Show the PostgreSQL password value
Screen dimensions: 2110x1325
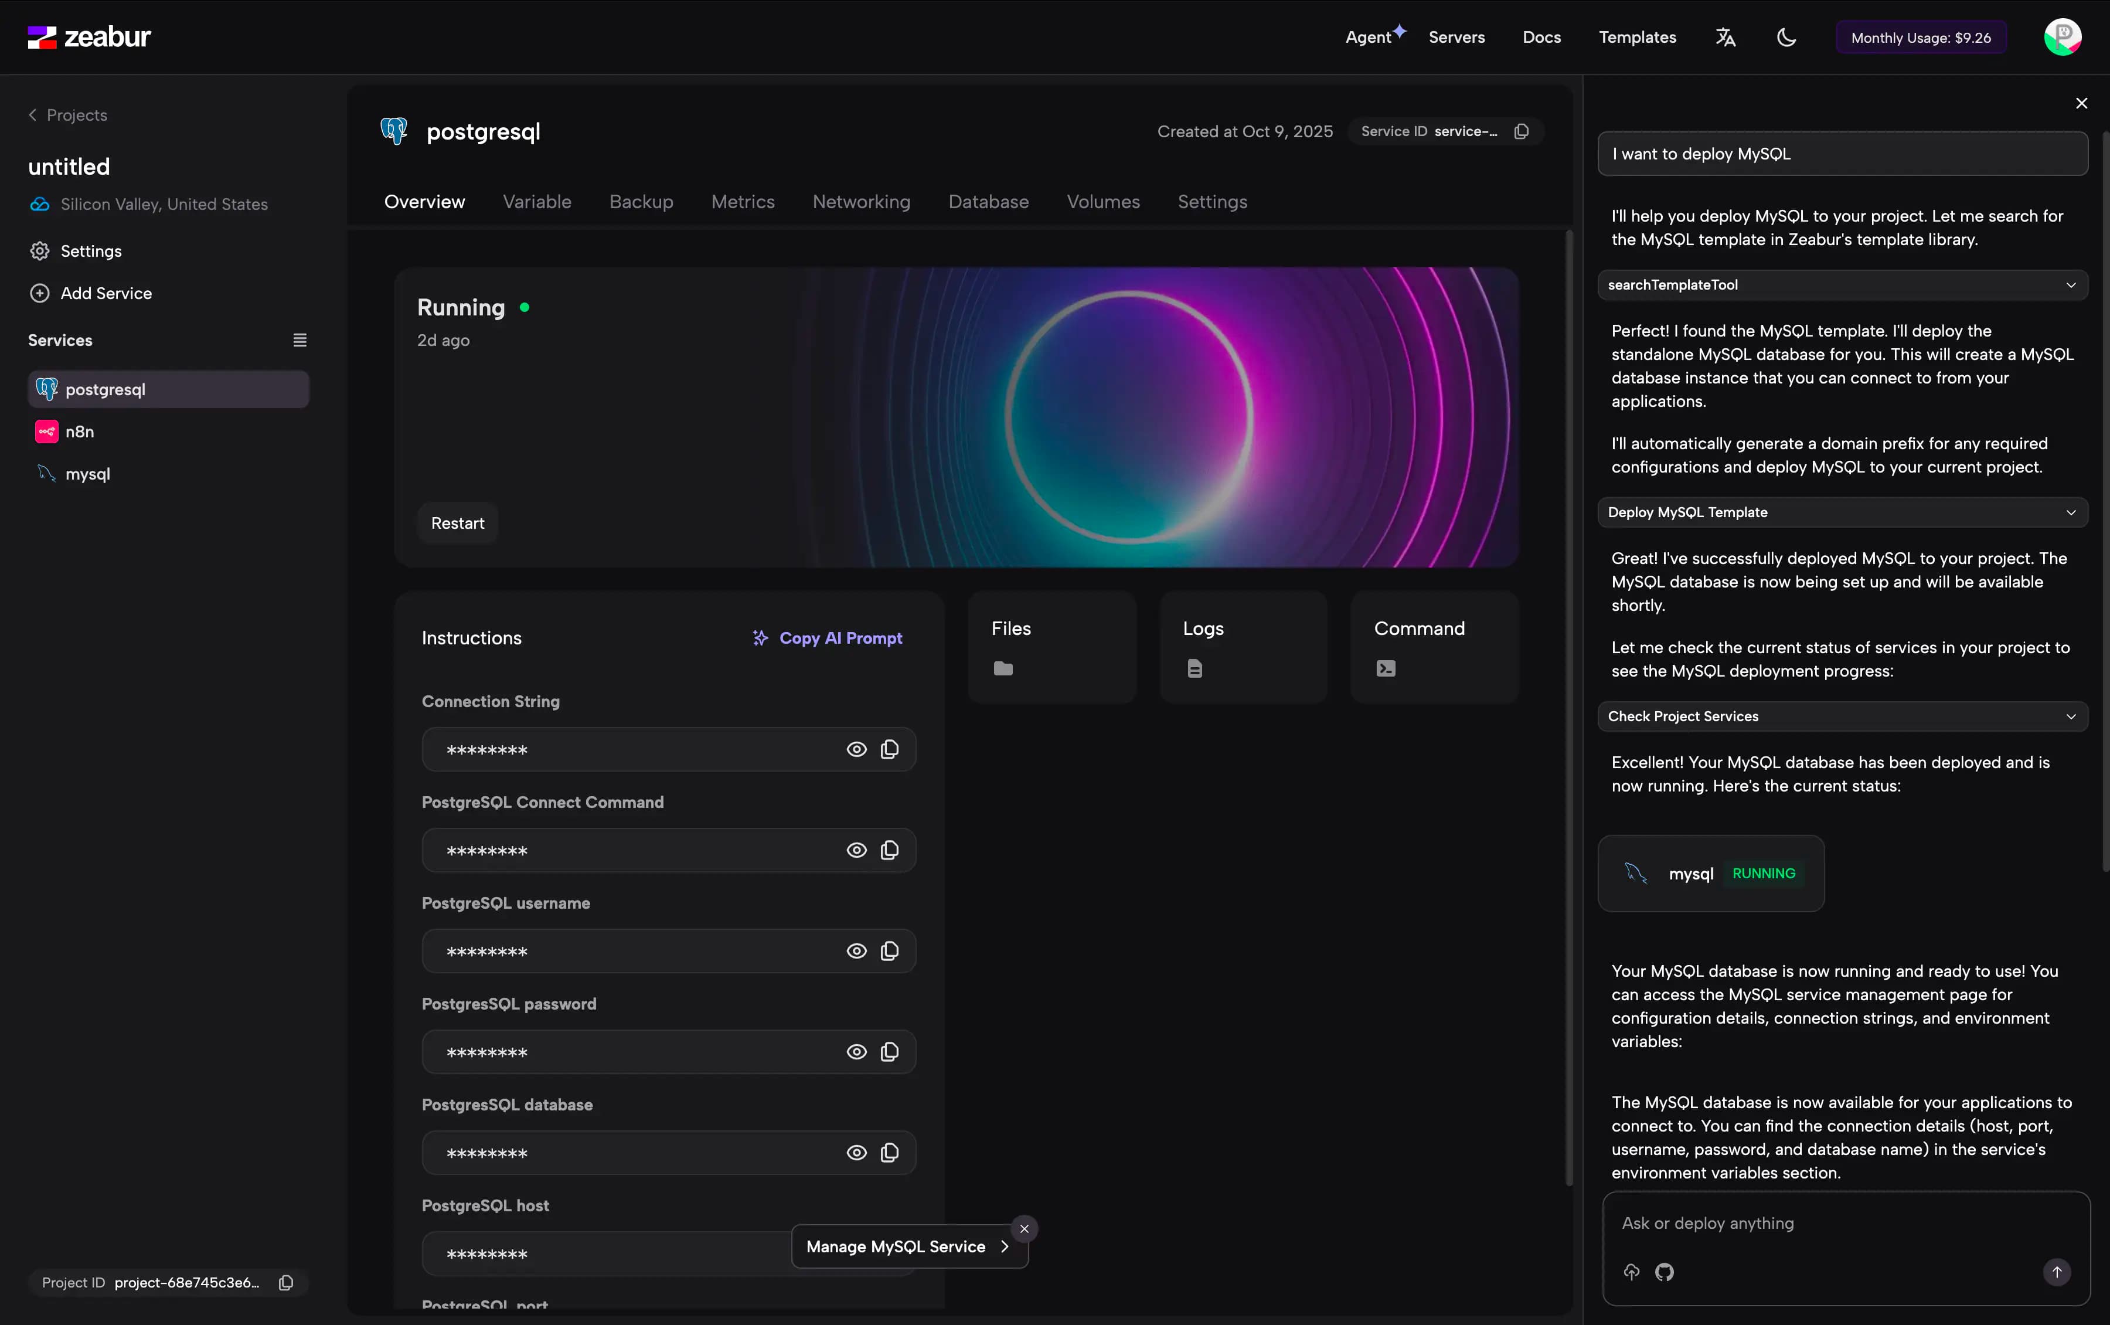pyautogui.click(x=856, y=1052)
